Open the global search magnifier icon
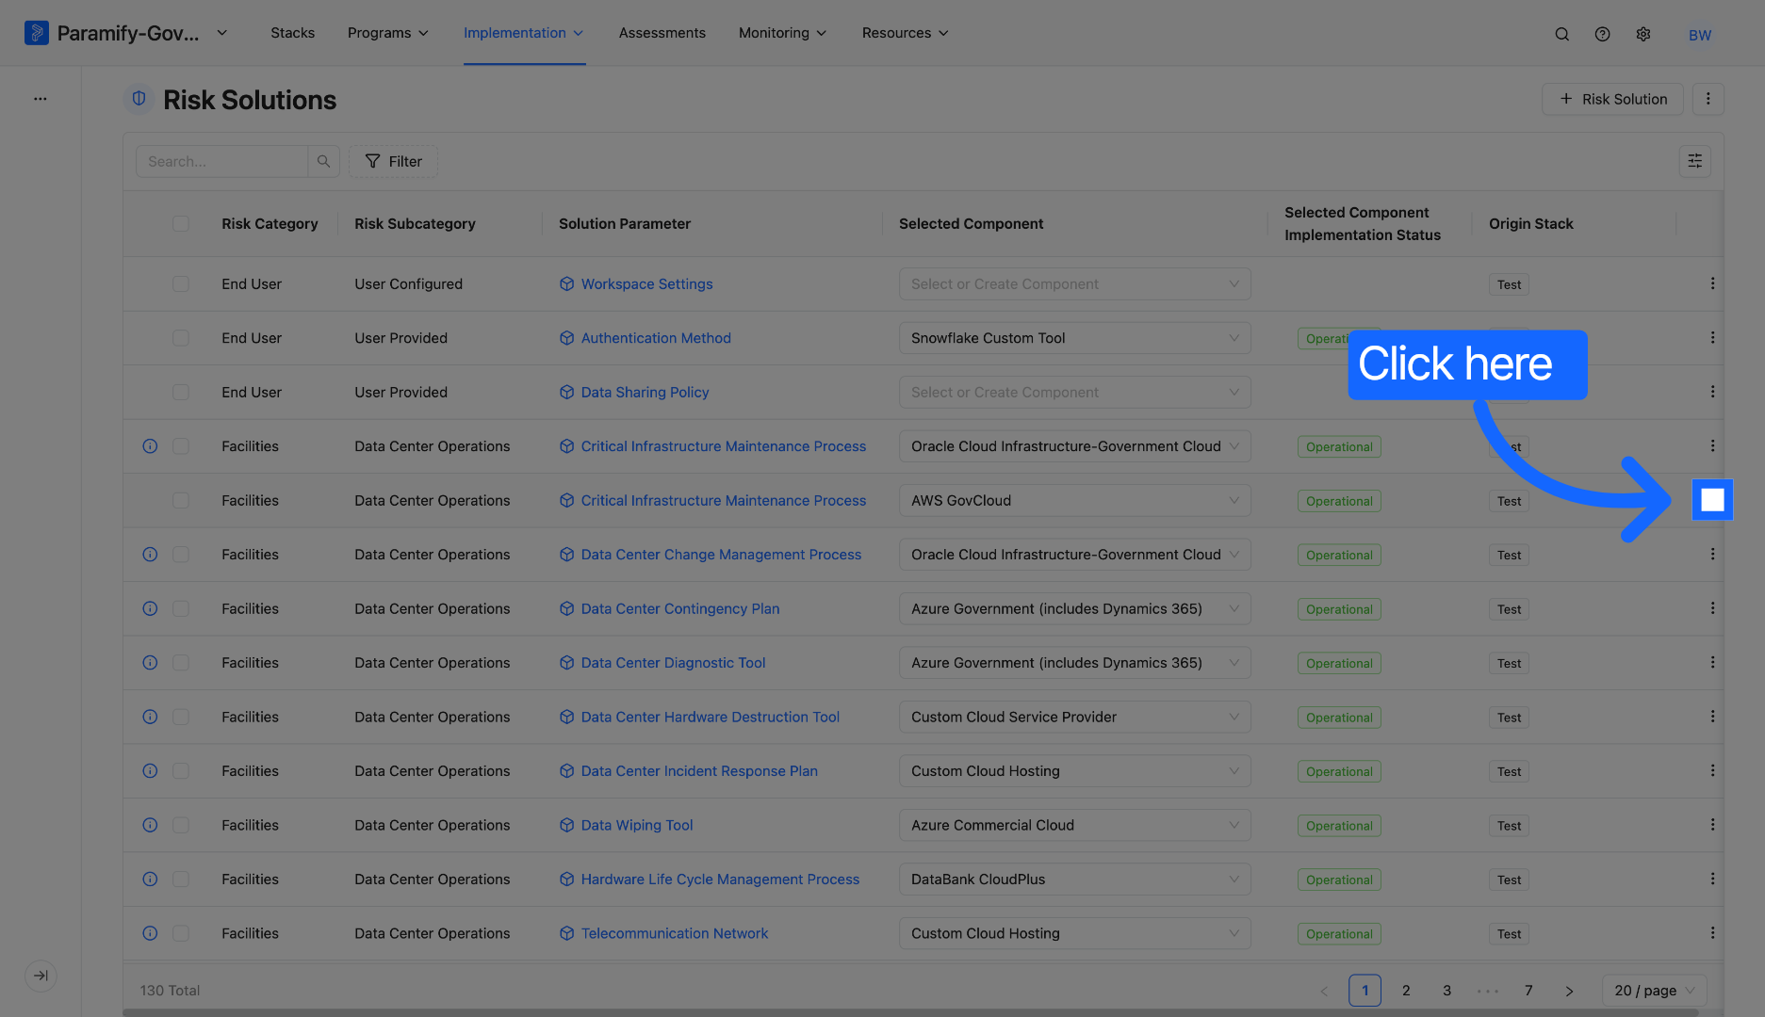Image resolution: width=1765 pixels, height=1017 pixels. [x=1561, y=34]
